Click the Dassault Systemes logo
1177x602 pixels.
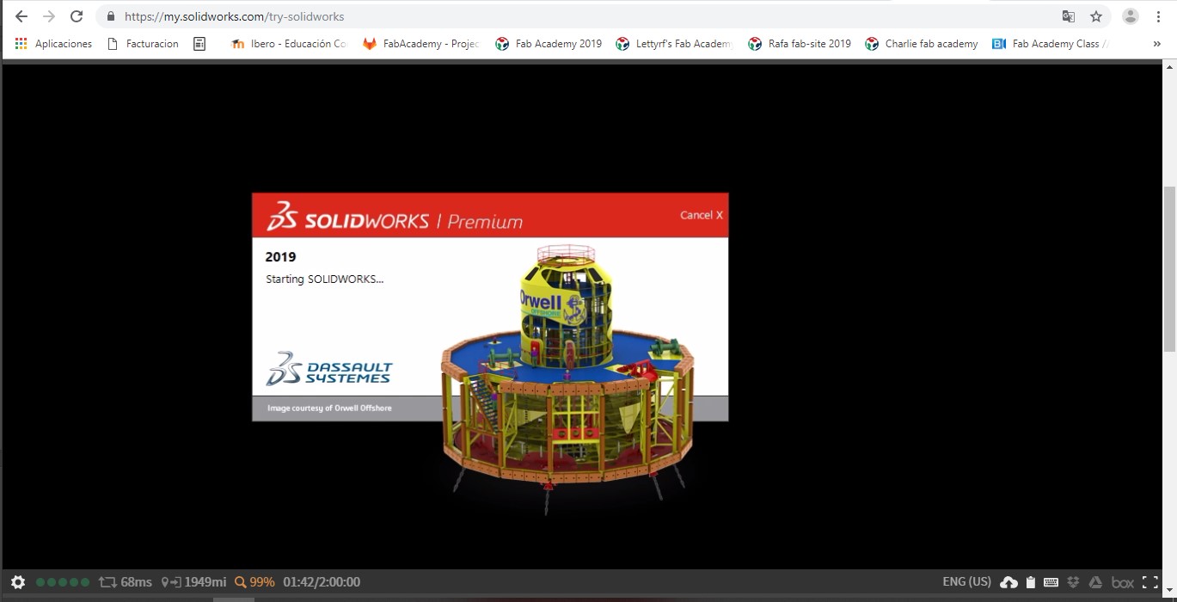pos(328,367)
